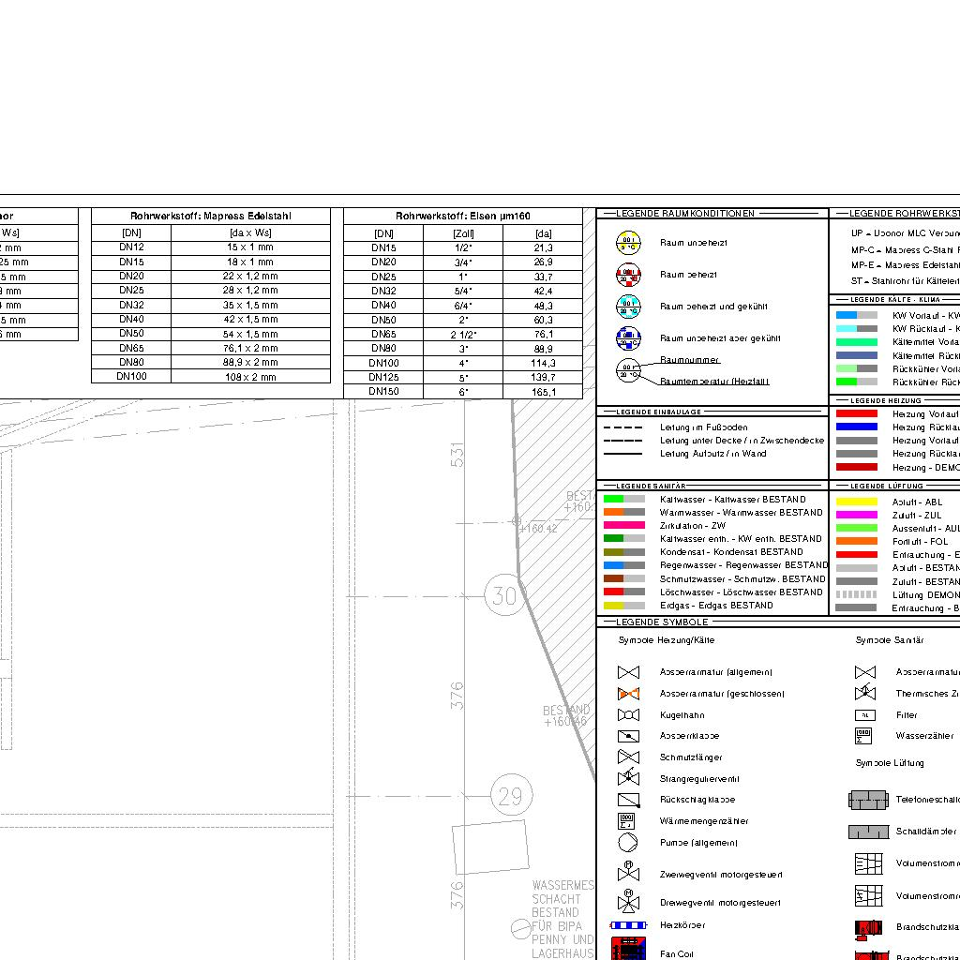Click the cyan Raum beheizt und gekühlt marker
The height and width of the screenshot is (960, 960).
(628, 307)
